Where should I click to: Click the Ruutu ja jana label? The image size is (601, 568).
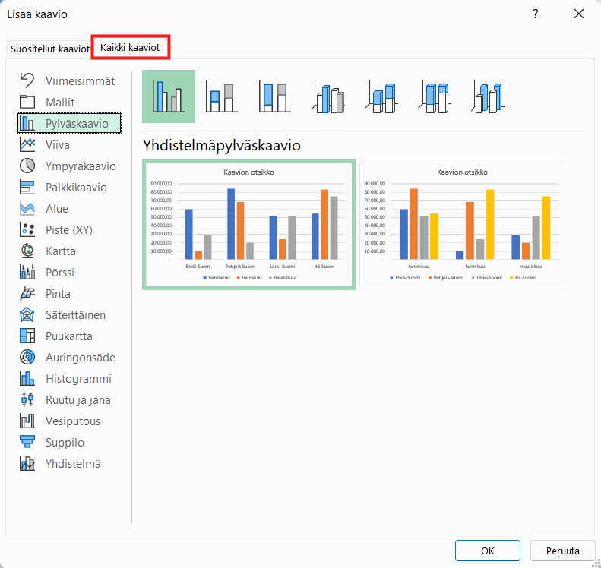tap(78, 400)
